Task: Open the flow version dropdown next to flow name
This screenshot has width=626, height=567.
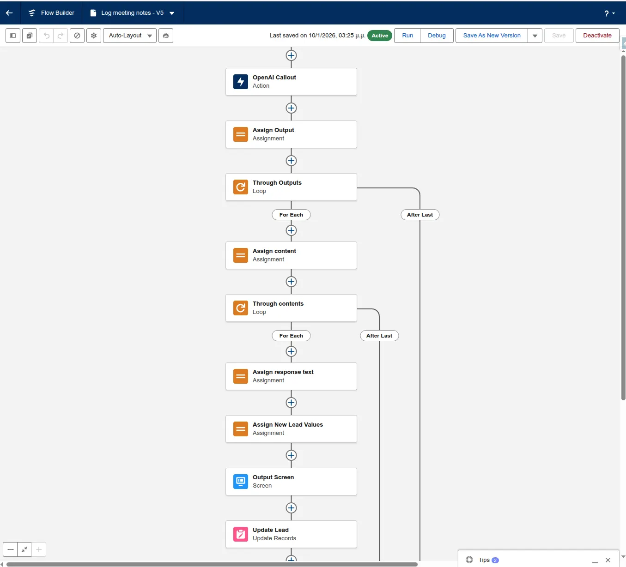Action: coord(172,13)
